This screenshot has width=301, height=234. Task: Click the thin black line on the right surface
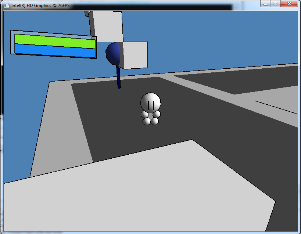[276, 107]
